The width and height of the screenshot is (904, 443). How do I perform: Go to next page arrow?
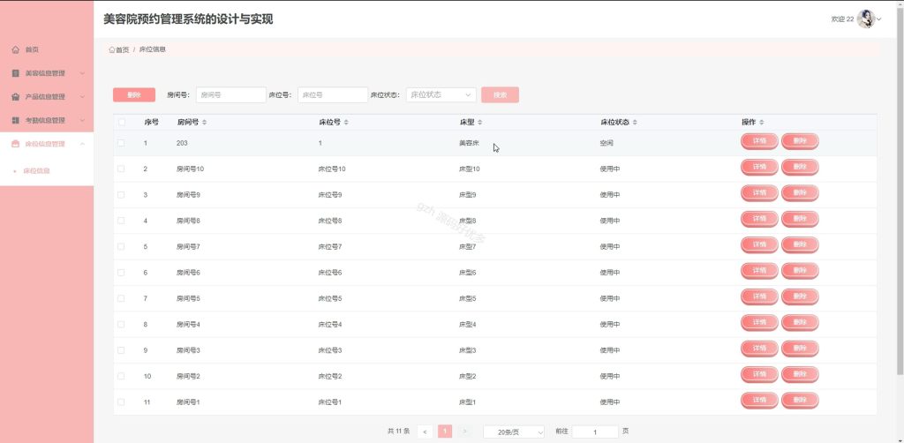(x=465, y=431)
